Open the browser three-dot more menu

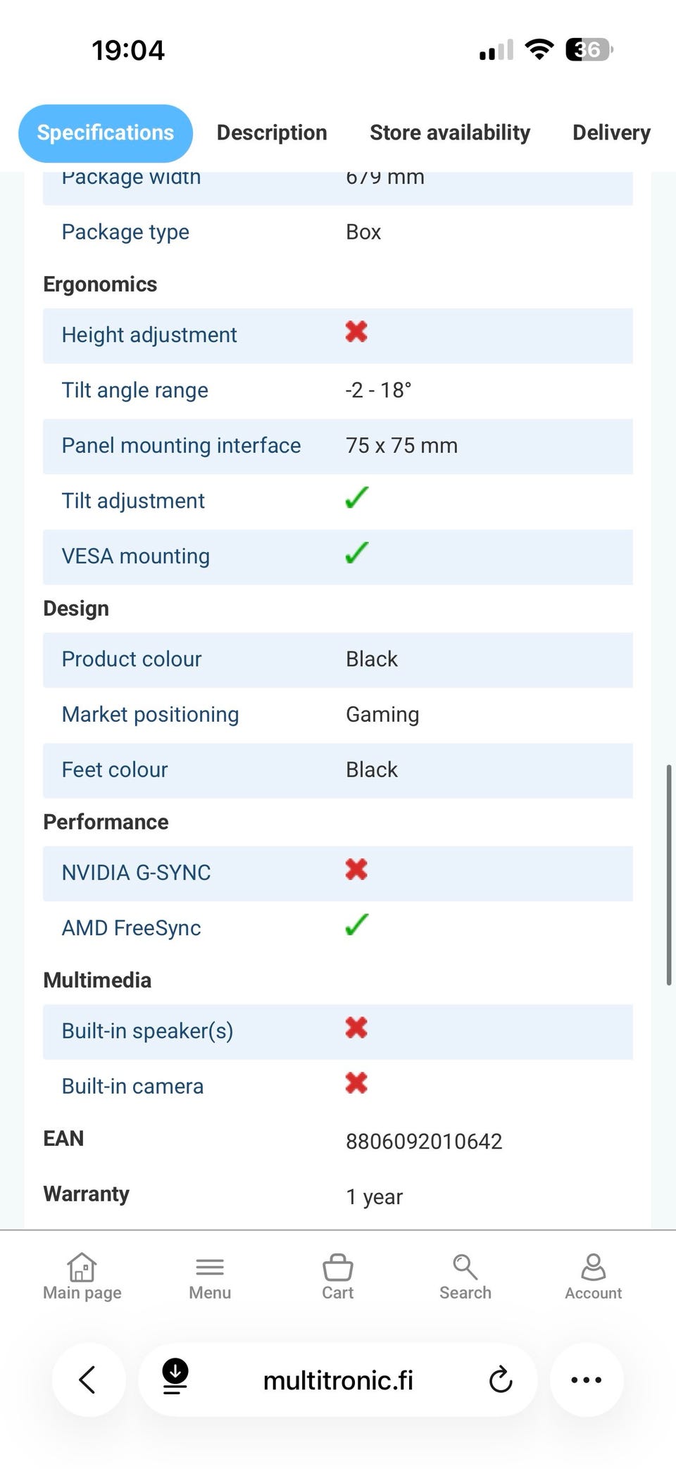587,1380
